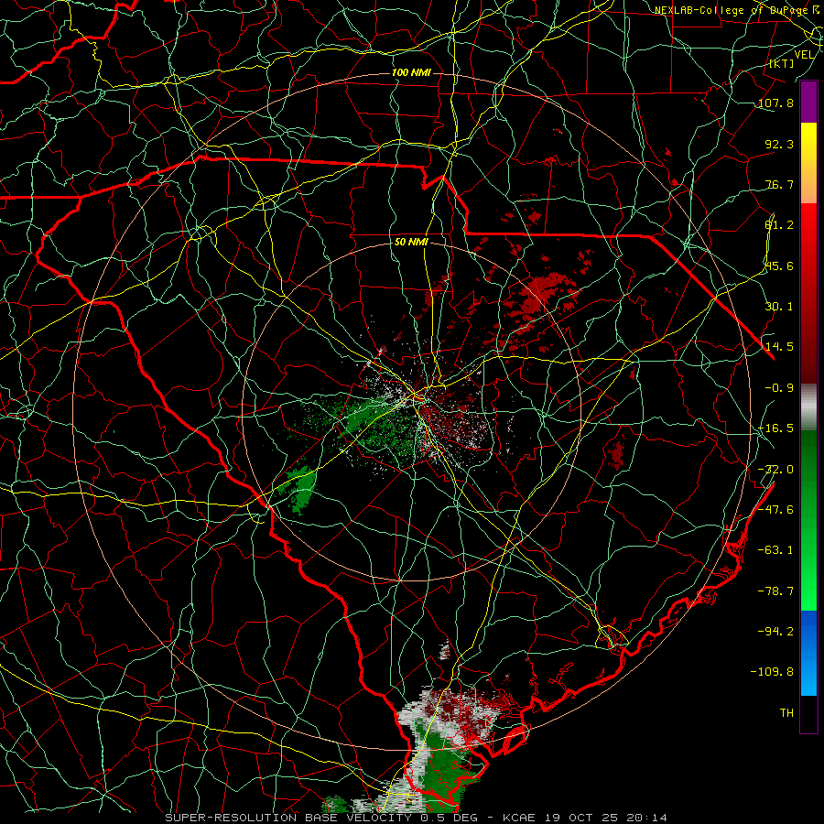
Task: Click the -47.6 velocity scale value
Action: click(x=775, y=510)
